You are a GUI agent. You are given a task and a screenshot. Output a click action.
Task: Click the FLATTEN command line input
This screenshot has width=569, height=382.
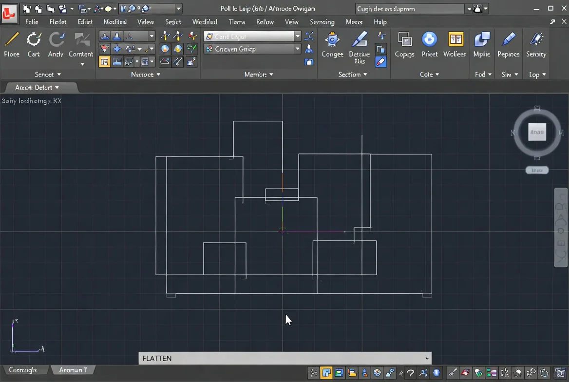tap(285, 359)
